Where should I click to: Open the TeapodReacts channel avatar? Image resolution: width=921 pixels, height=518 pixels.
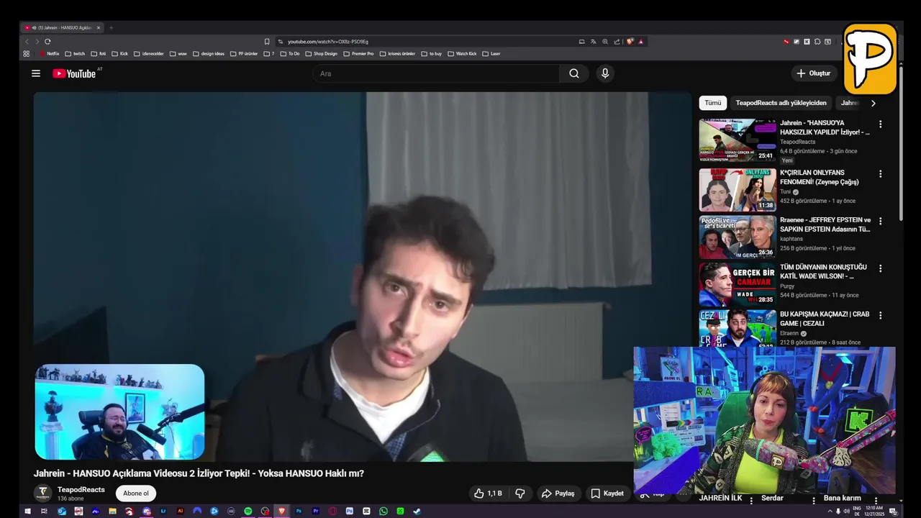43,494
